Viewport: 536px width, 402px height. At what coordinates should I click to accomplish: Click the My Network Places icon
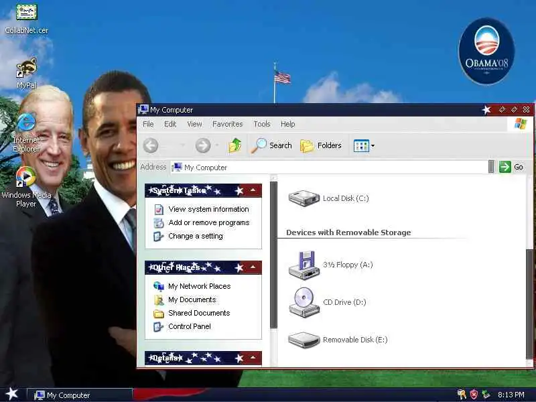[159, 286]
